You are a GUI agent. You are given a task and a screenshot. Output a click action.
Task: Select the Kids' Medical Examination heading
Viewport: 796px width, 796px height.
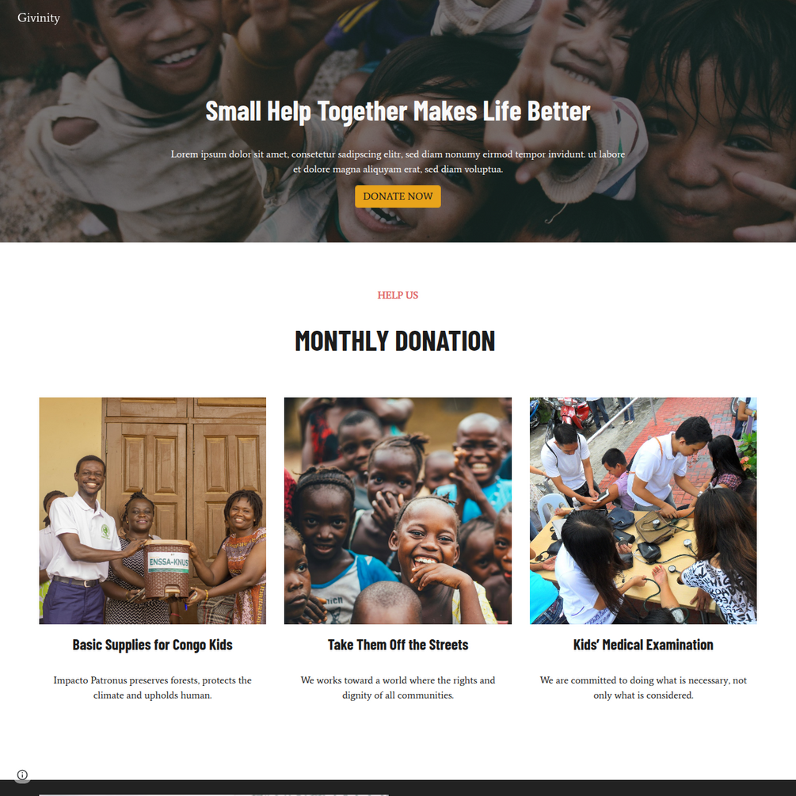pyautogui.click(x=643, y=645)
